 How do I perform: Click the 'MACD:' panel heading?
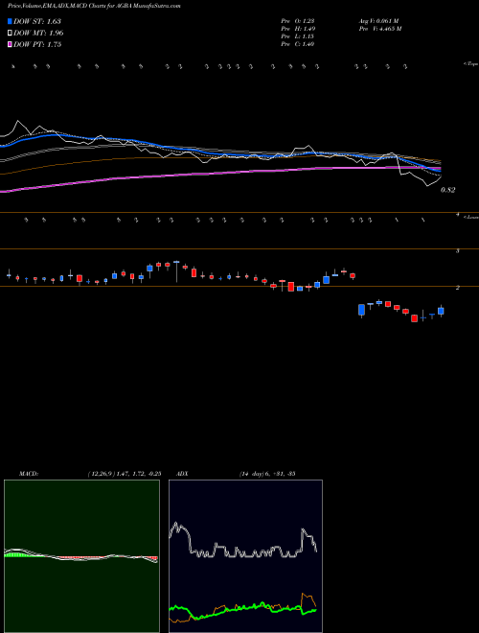(x=29, y=474)
